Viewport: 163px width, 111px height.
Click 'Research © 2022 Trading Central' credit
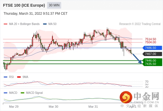pos(140,24)
